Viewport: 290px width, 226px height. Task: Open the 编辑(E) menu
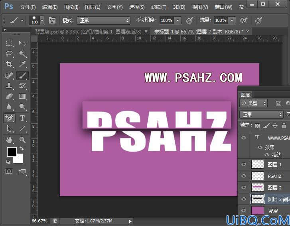click(50, 7)
